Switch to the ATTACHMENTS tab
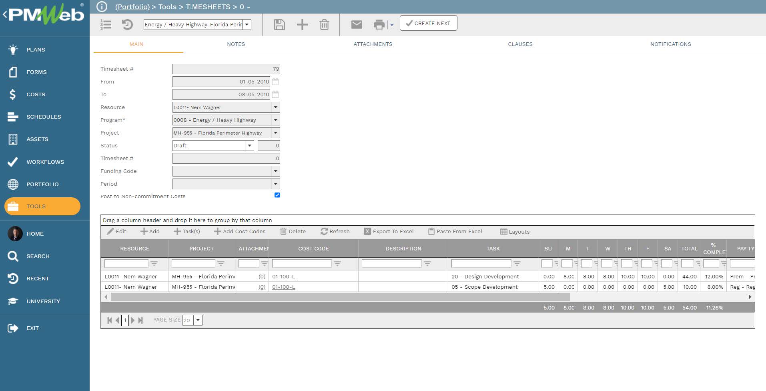766x391 pixels. [x=373, y=44]
